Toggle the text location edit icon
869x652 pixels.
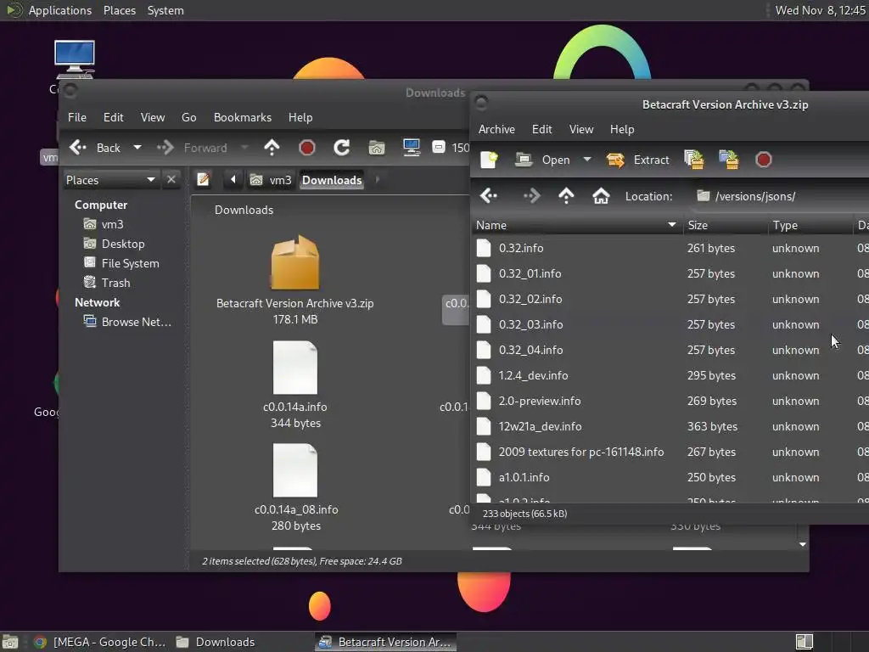coord(204,180)
